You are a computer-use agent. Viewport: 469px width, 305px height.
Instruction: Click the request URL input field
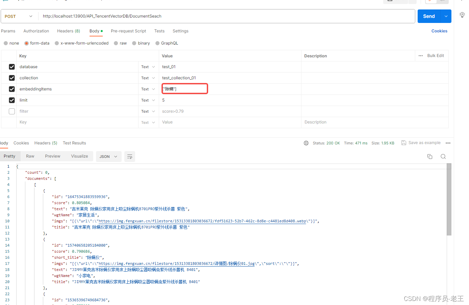click(x=227, y=16)
